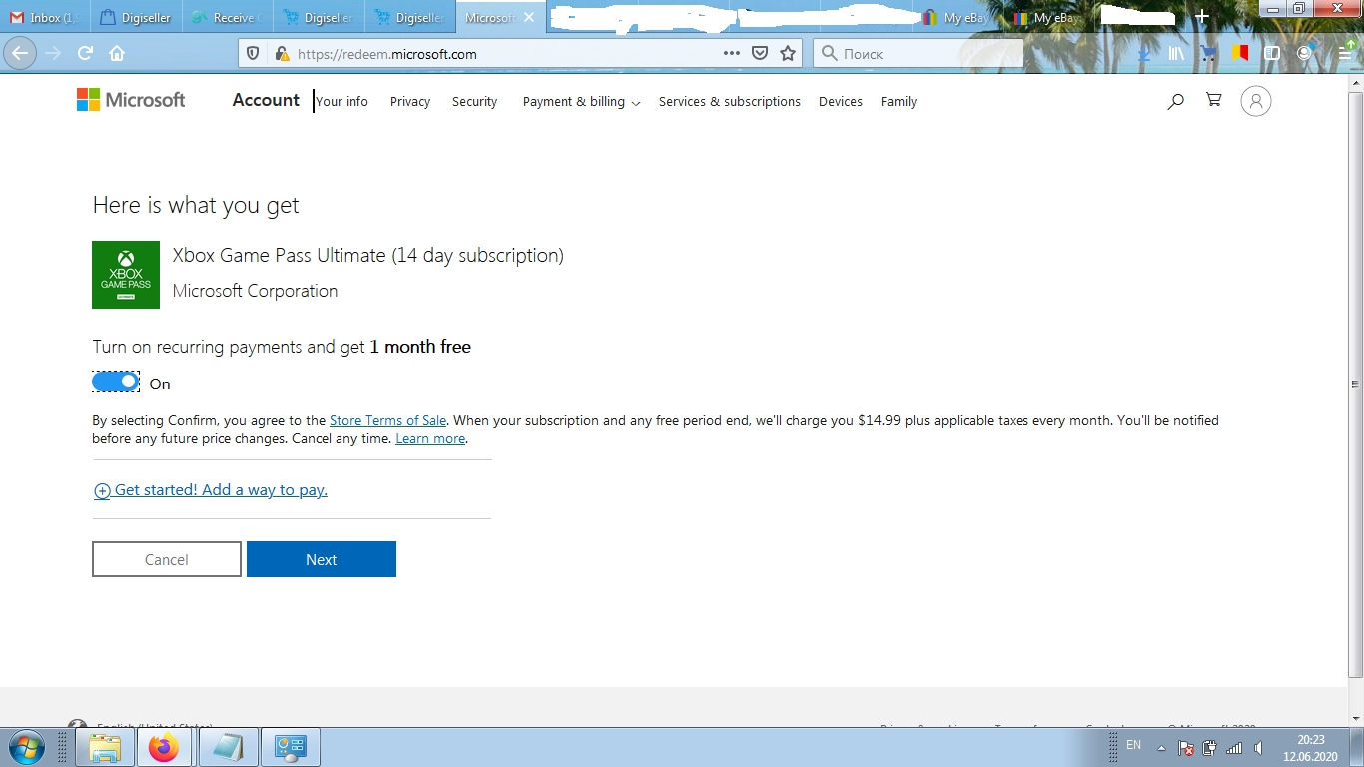Open Services & subscriptions menu item

pyautogui.click(x=730, y=102)
